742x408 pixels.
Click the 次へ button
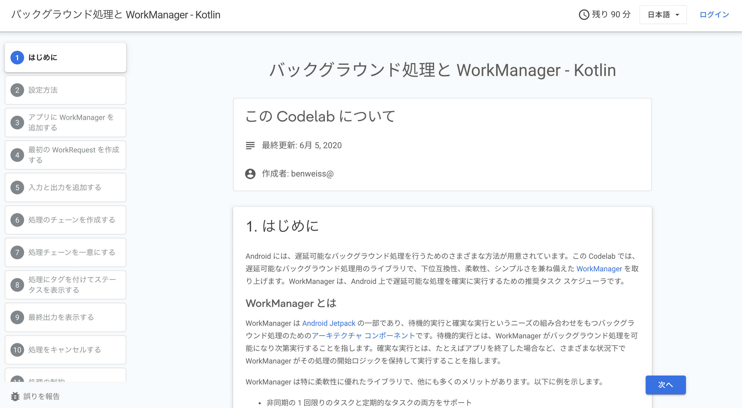coord(666,385)
